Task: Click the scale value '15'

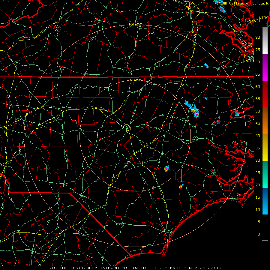Action: [258, 197]
